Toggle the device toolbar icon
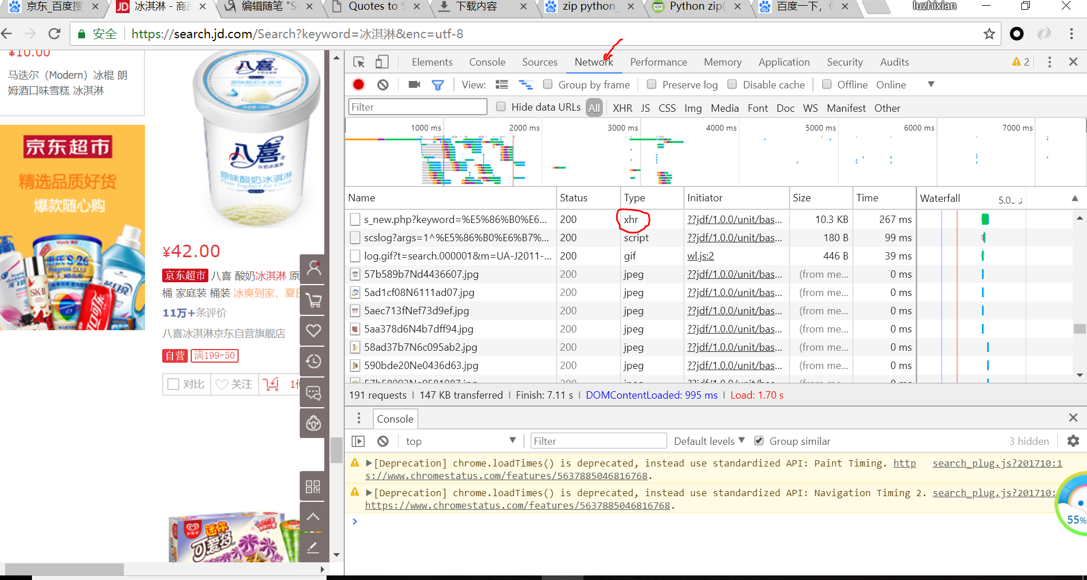 pyautogui.click(x=382, y=62)
